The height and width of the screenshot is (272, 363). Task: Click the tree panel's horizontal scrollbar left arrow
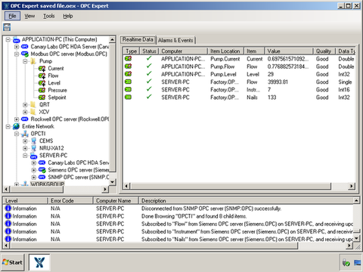tap(7, 189)
